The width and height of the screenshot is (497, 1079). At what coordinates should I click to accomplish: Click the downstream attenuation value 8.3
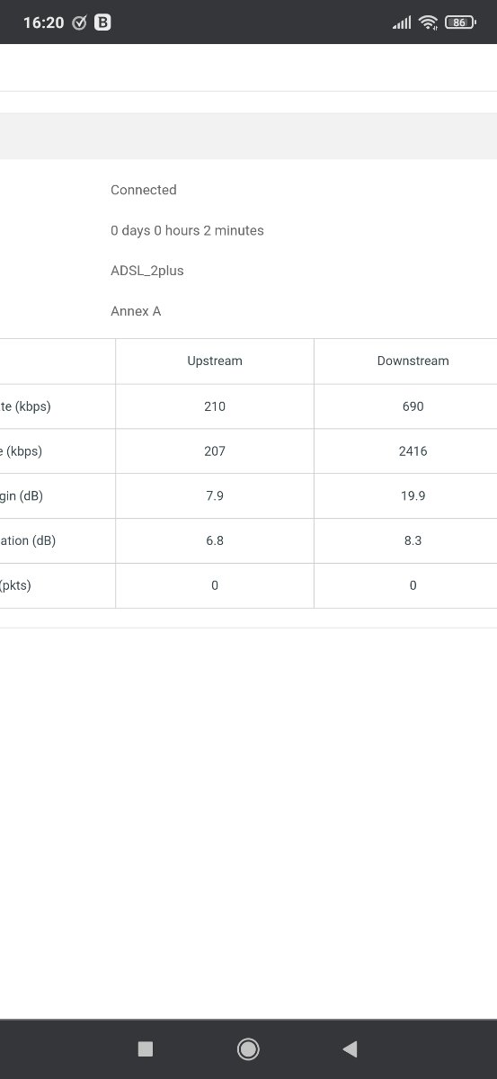click(x=413, y=540)
